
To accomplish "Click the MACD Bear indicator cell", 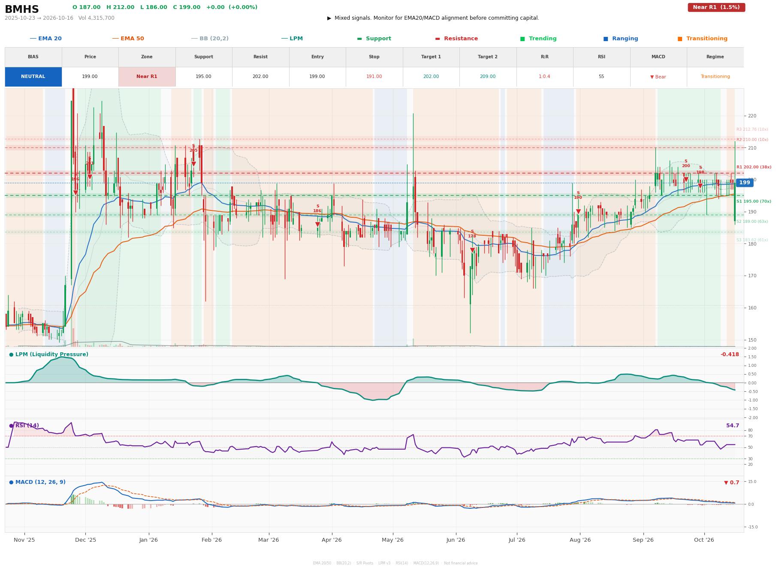I will pyautogui.click(x=658, y=77).
